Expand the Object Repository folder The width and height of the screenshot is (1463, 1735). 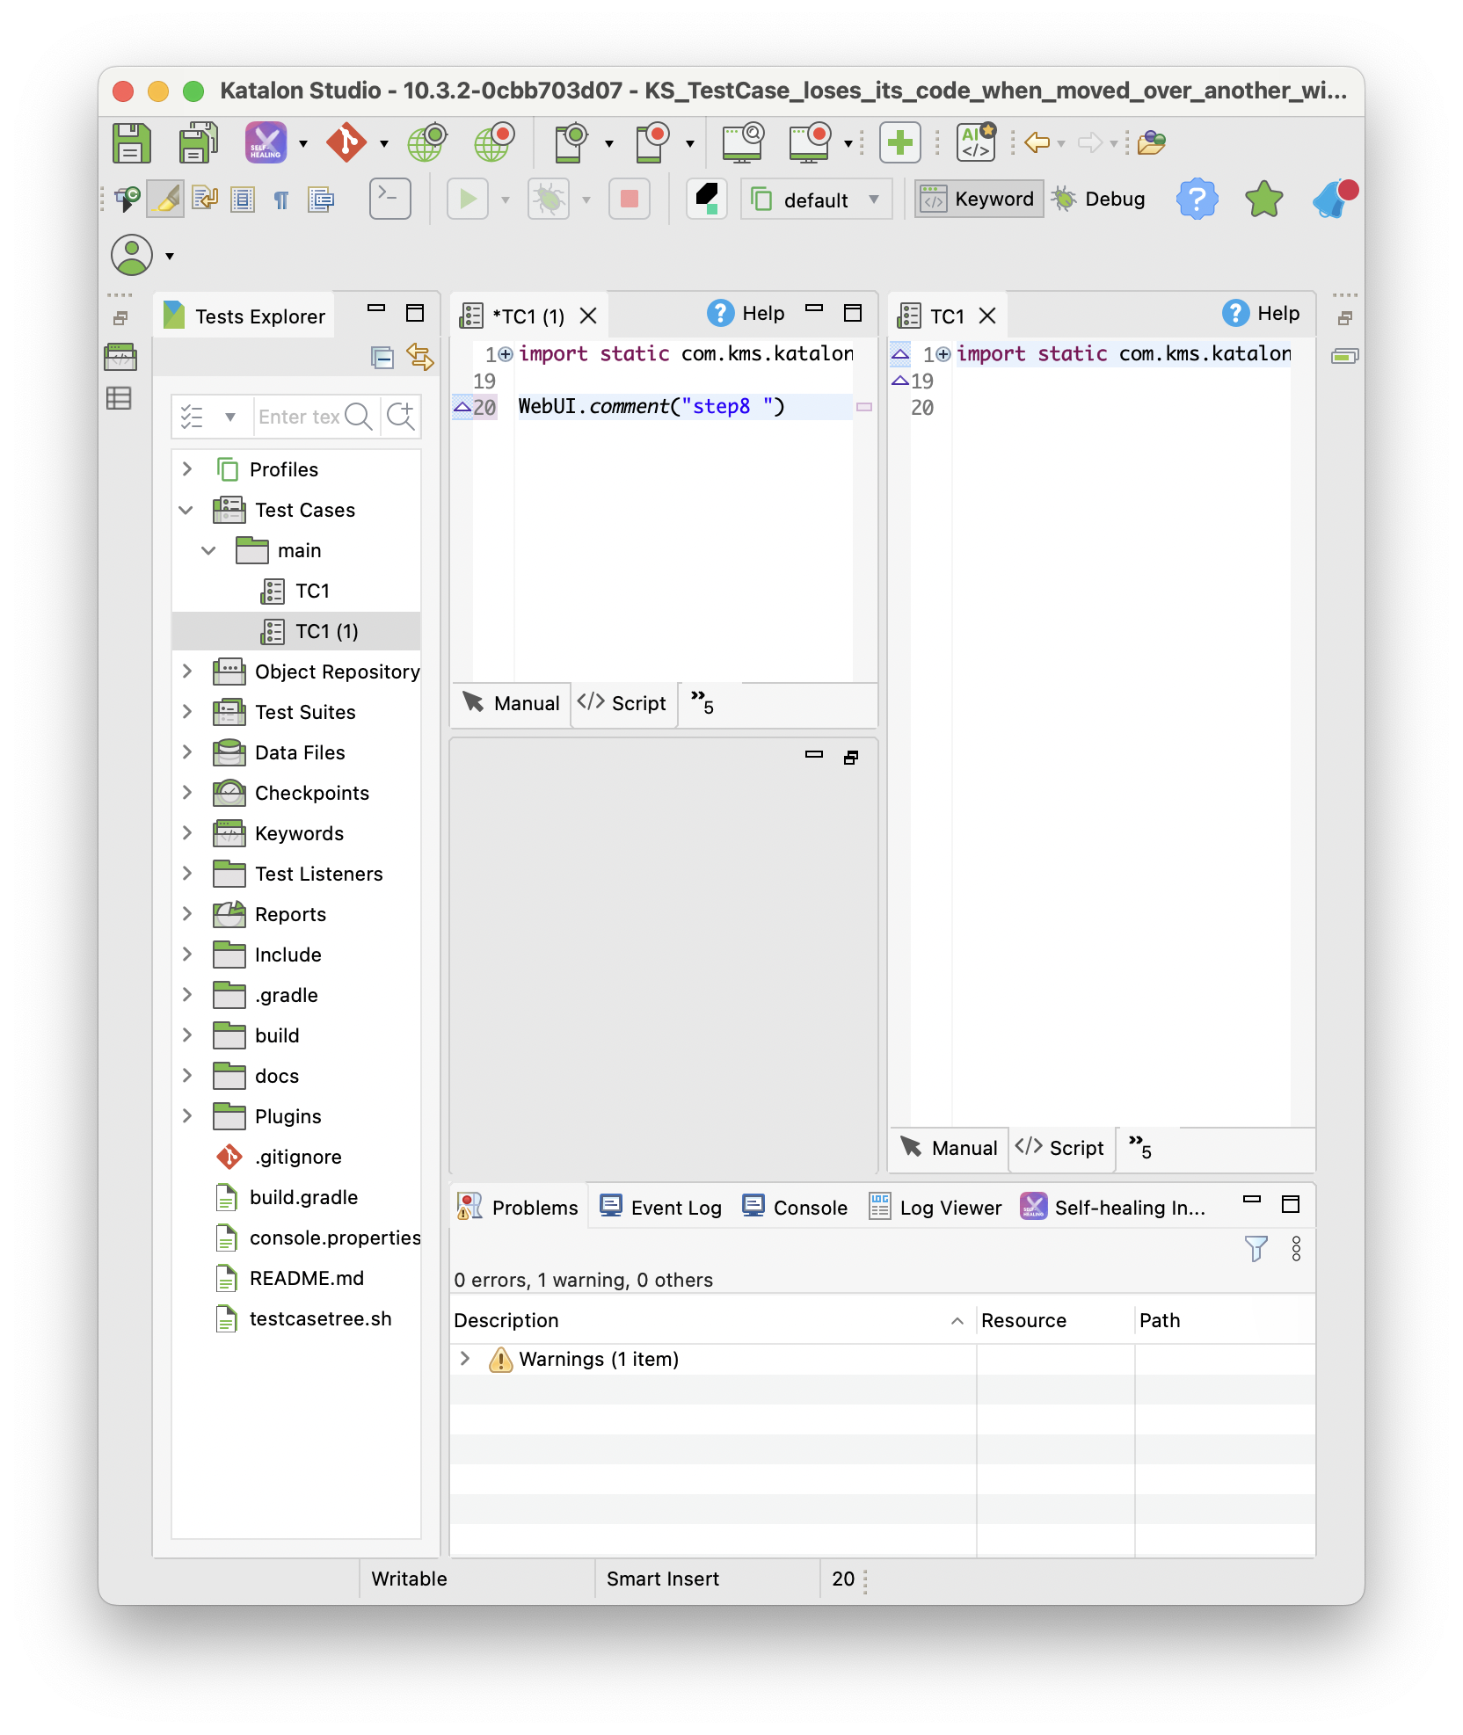(x=187, y=671)
